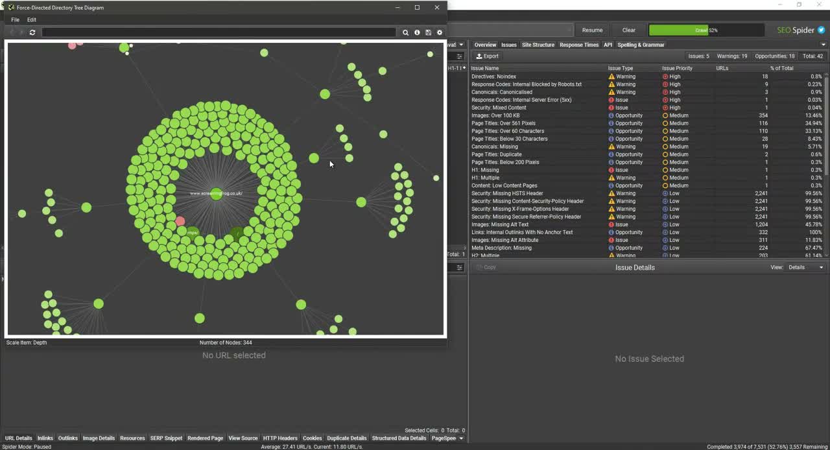
Task: Export the issues list
Action: (488, 56)
